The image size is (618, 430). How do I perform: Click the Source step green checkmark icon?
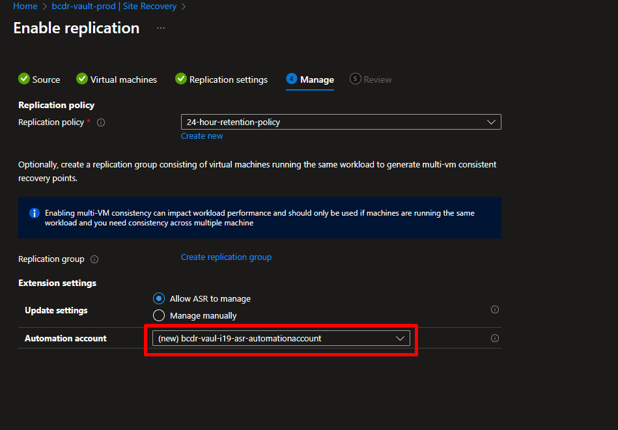tap(24, 79)
